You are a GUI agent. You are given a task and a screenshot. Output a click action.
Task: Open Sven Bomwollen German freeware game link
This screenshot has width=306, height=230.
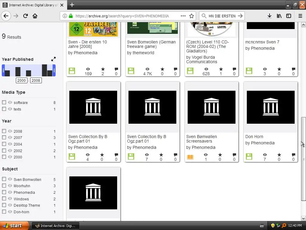[x=151, y=44]
